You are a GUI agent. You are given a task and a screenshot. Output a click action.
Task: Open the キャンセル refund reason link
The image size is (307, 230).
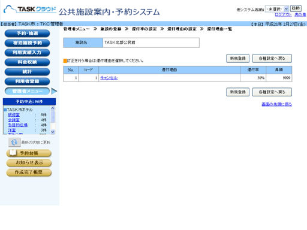(x=109, y=78)
